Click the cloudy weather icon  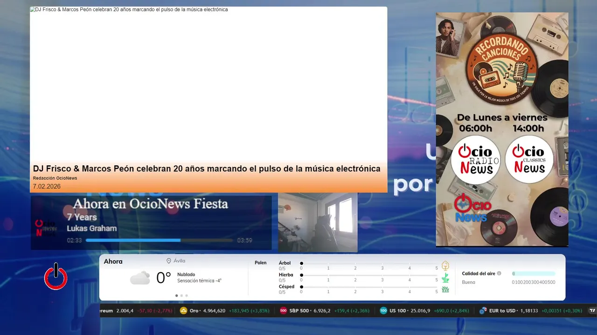tap(140, 278)
